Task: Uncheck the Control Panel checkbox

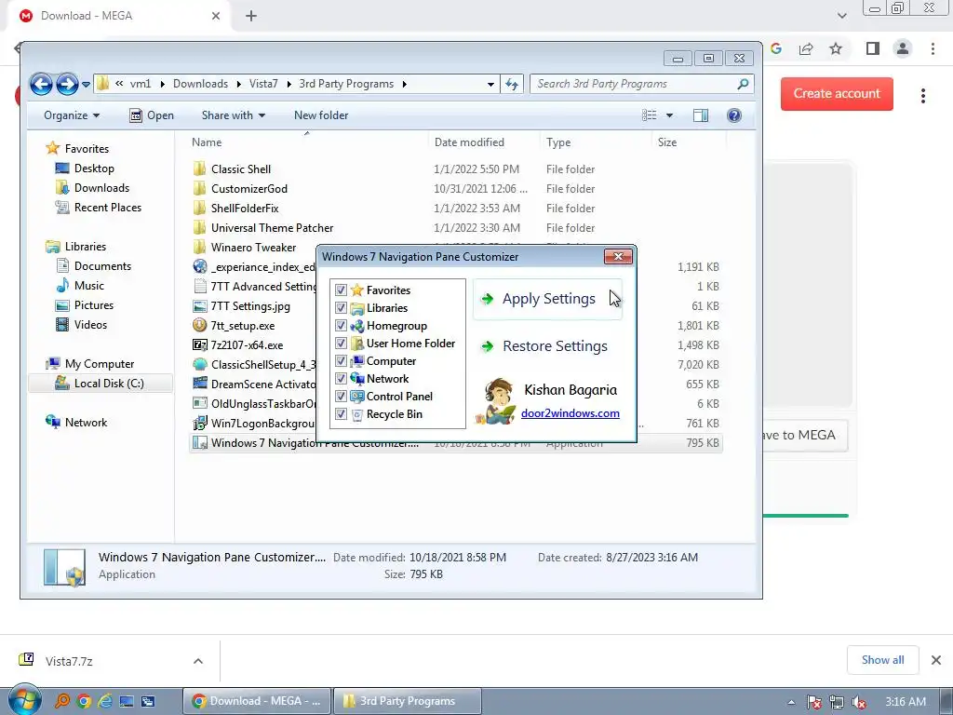Action: (341, 396)
